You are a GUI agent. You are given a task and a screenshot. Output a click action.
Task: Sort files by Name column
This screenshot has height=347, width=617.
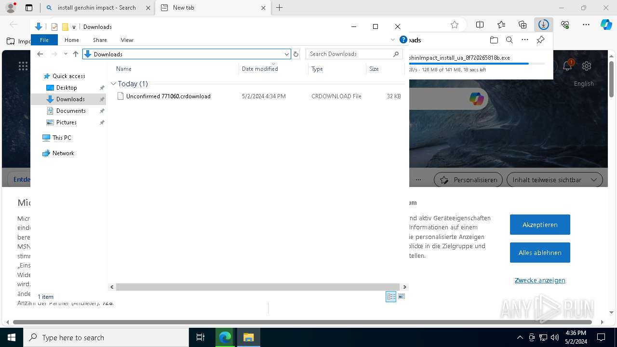[124, 69]
